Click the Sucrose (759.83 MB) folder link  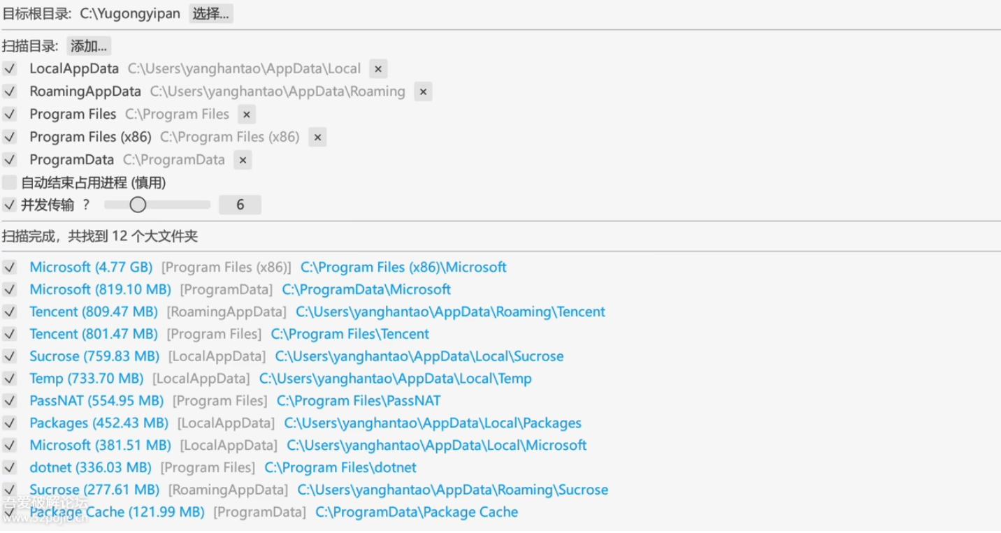(x=94, y=356)
